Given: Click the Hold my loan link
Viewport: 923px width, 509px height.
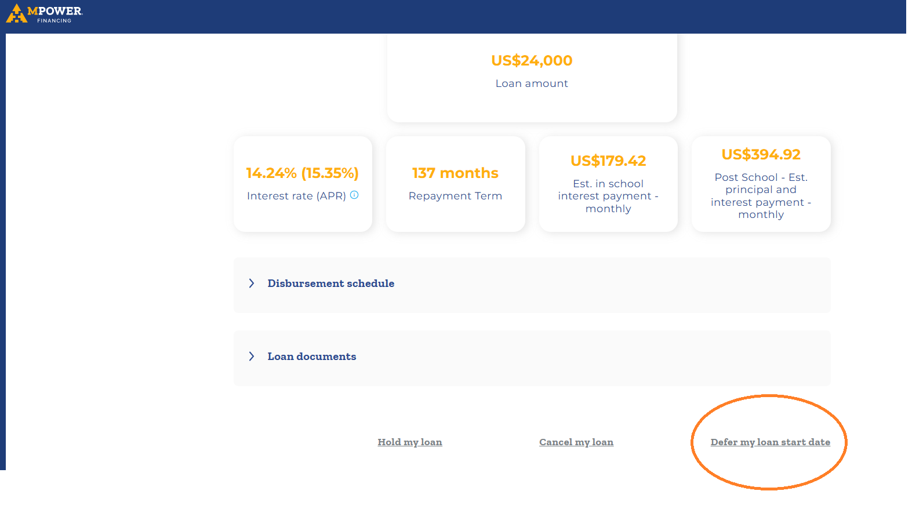Looking at the screenshot, I should [409, 442].
